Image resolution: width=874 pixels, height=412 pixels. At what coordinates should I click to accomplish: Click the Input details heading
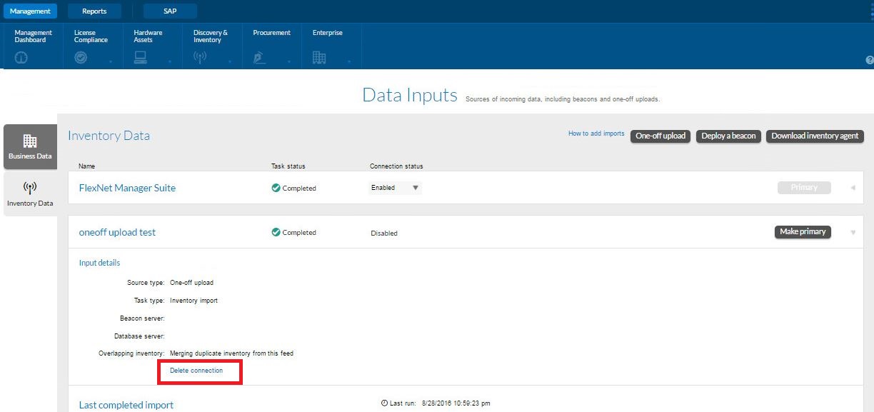pyautogui.click(x=99, y=263)
